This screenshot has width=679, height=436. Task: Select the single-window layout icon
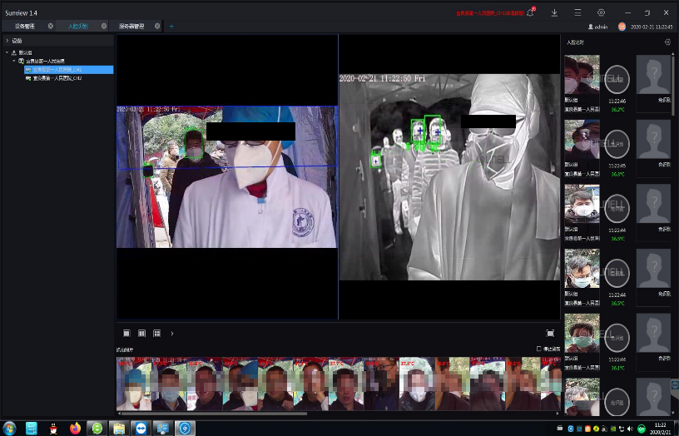[x=126, y=333]
